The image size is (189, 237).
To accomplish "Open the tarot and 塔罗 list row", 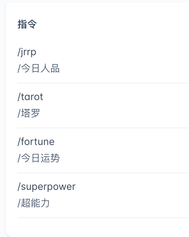I will 112,105.
